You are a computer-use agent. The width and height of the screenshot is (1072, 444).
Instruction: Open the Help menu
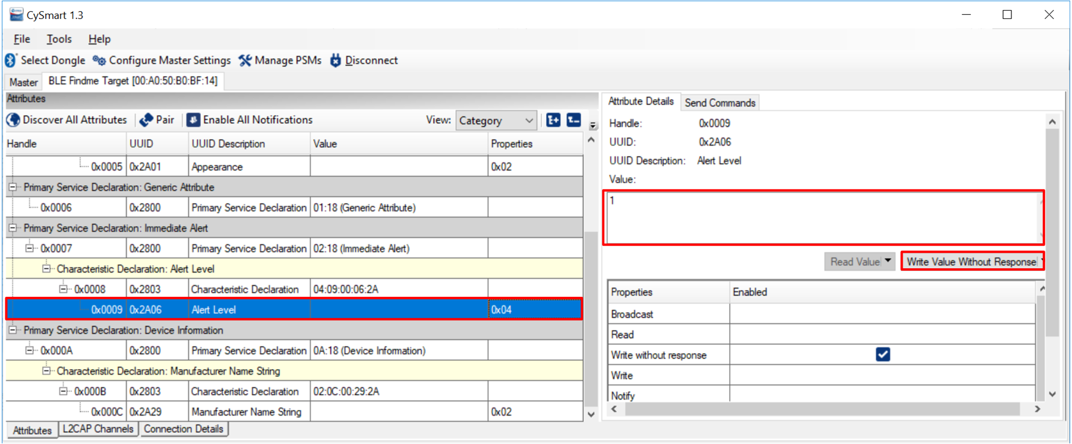99,39
